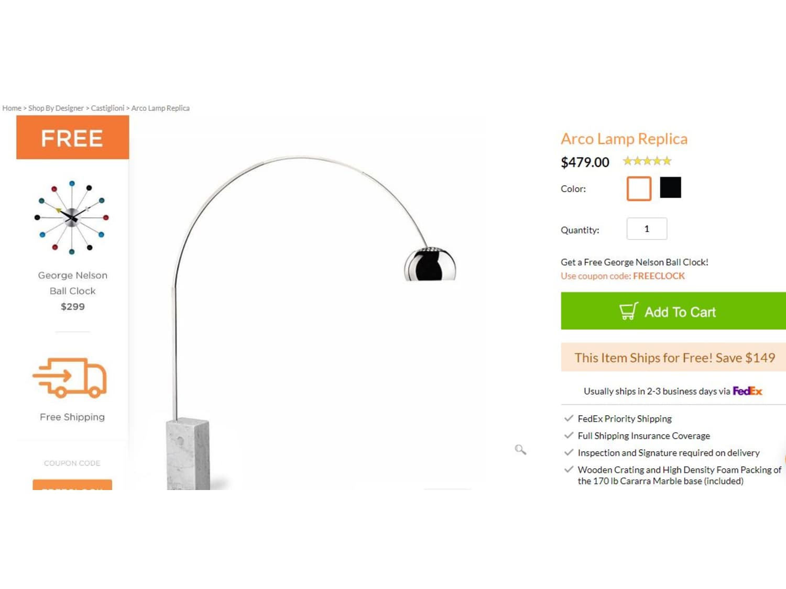This screenshot has width=786, height=589.
Task: Select the black color swatch
Action: pos(670,187)
